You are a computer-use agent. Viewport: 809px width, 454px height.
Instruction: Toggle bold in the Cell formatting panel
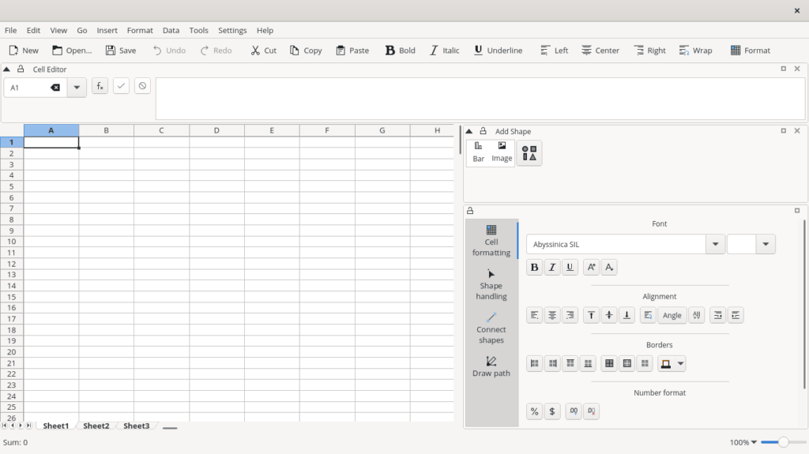pyautogui.click(x=534, y=268)
